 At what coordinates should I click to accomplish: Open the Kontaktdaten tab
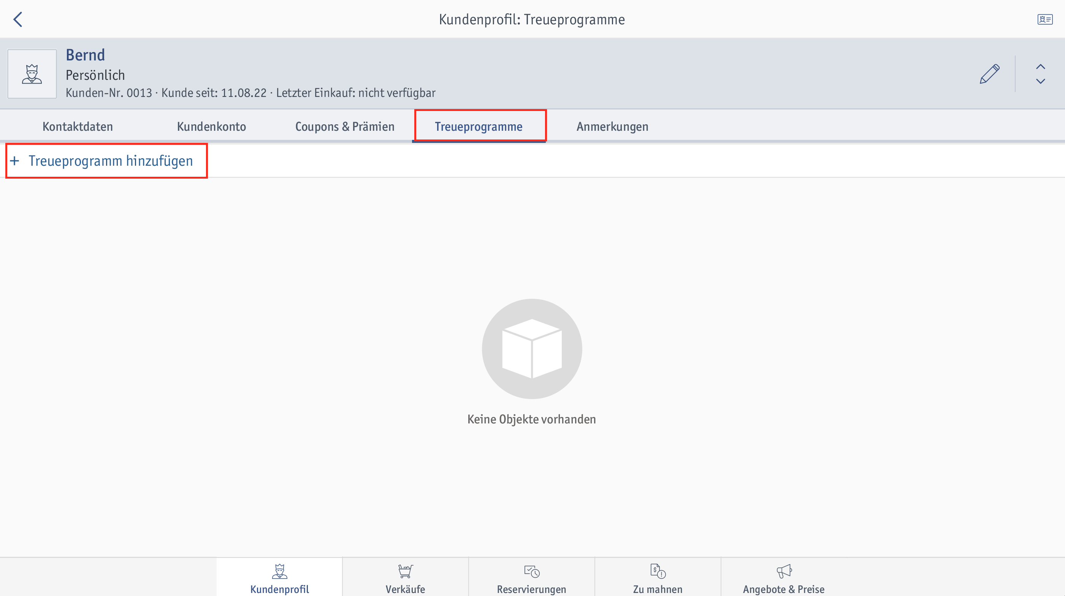click(78, 127)
